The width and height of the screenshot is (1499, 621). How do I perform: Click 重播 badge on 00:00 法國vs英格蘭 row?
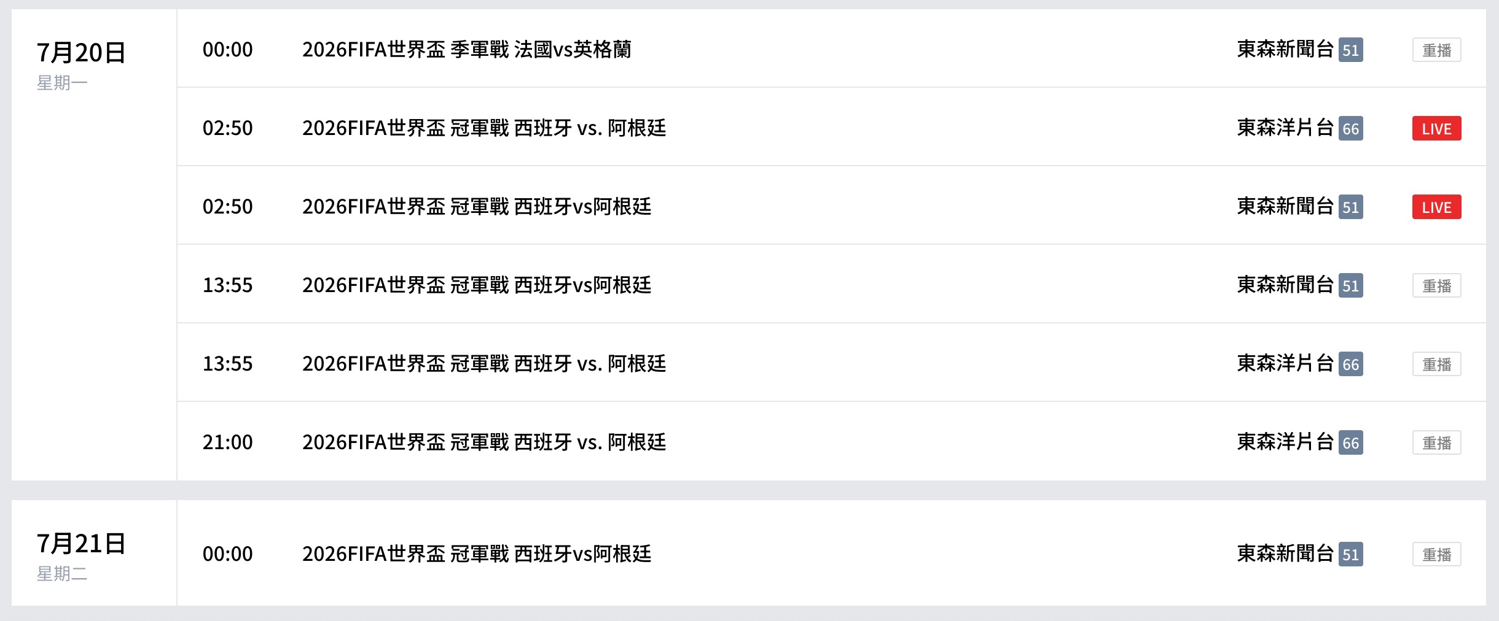(x=1436, y=50)
